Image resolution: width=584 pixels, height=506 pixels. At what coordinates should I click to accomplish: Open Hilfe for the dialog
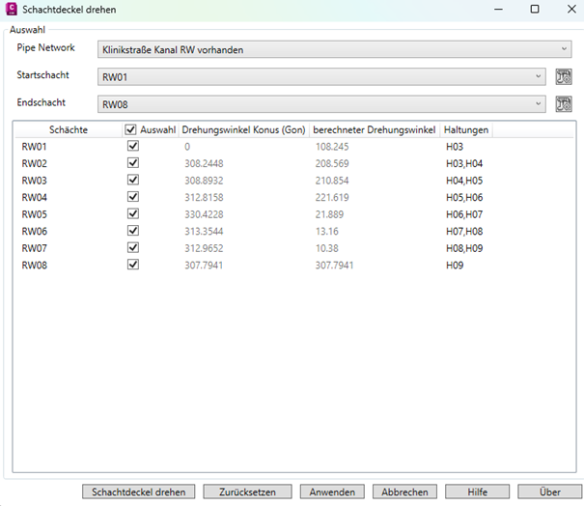pyautogui.click(x=477, y=492)
